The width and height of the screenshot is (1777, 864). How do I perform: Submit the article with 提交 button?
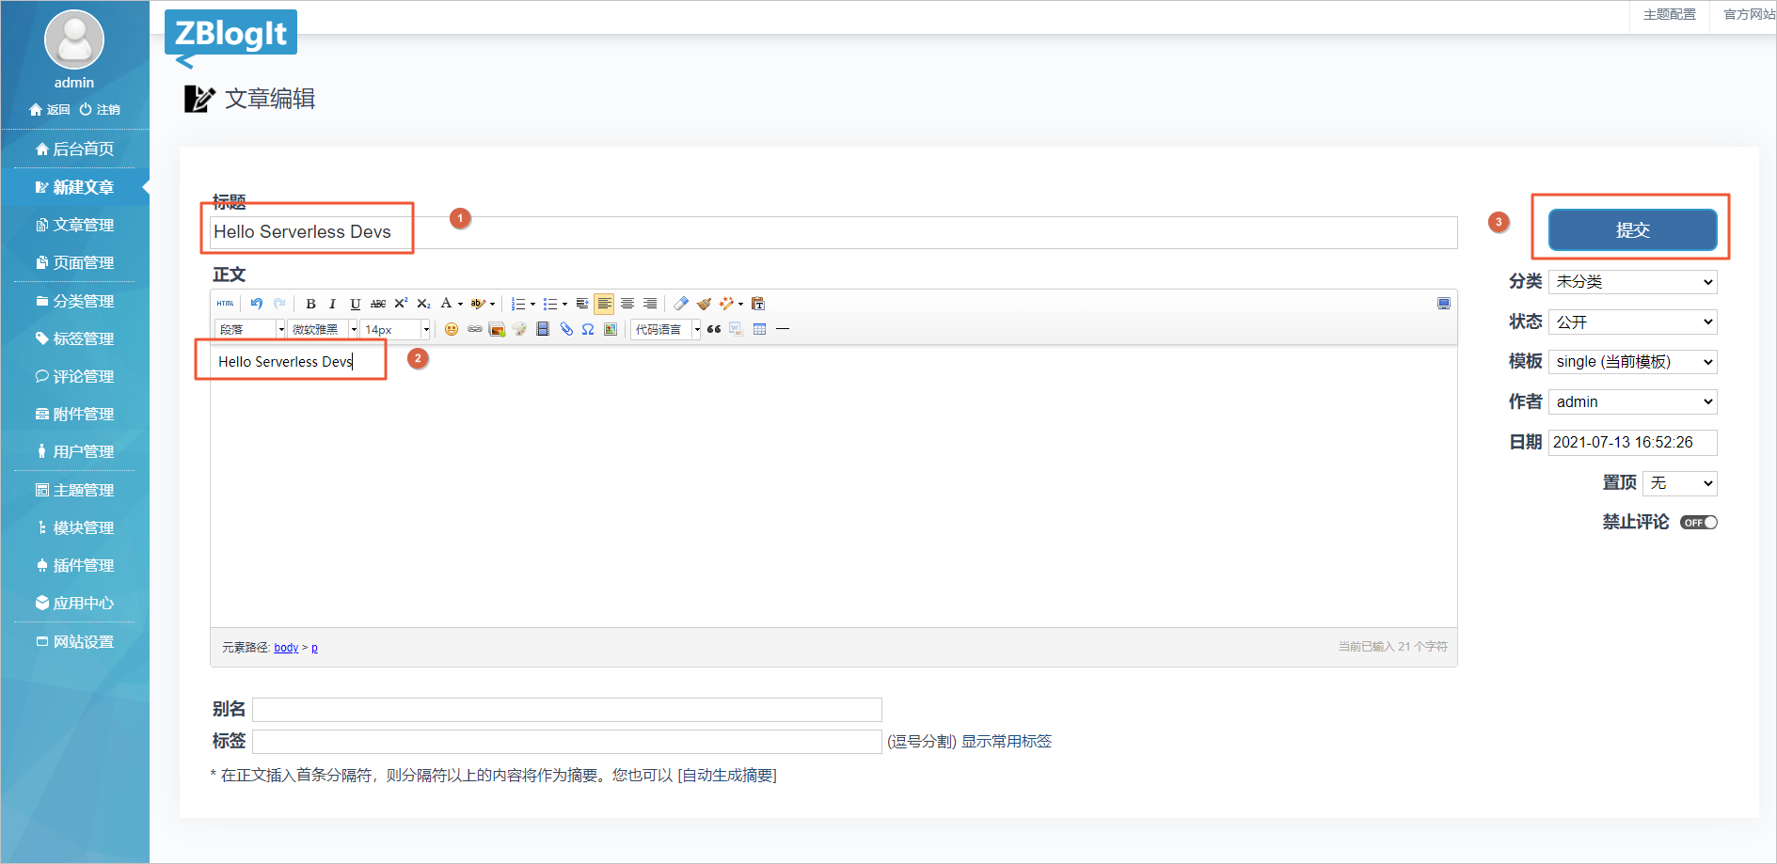[x=1633, y=230]
